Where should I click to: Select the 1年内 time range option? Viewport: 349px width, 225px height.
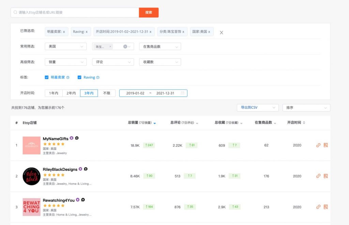(x=54, y=93)
